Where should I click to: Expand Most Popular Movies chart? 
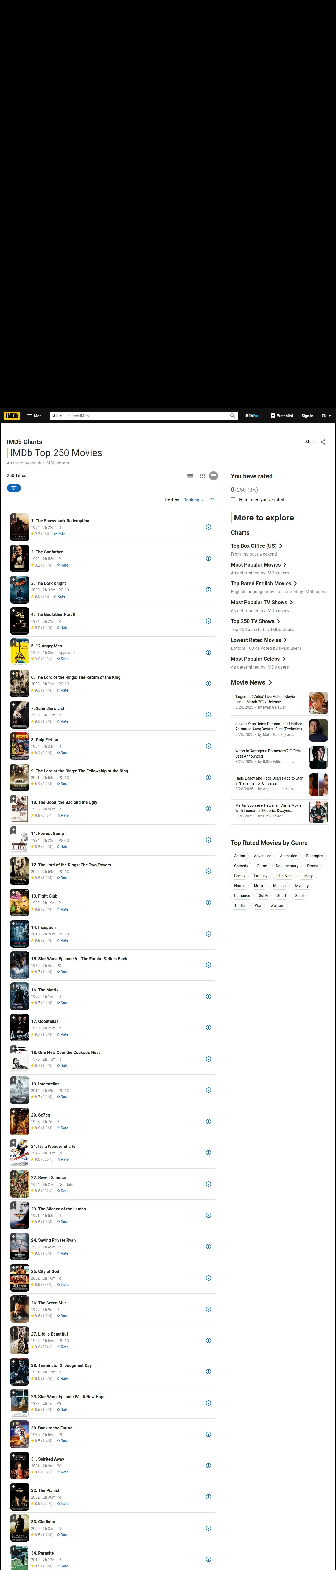[259, 564]
